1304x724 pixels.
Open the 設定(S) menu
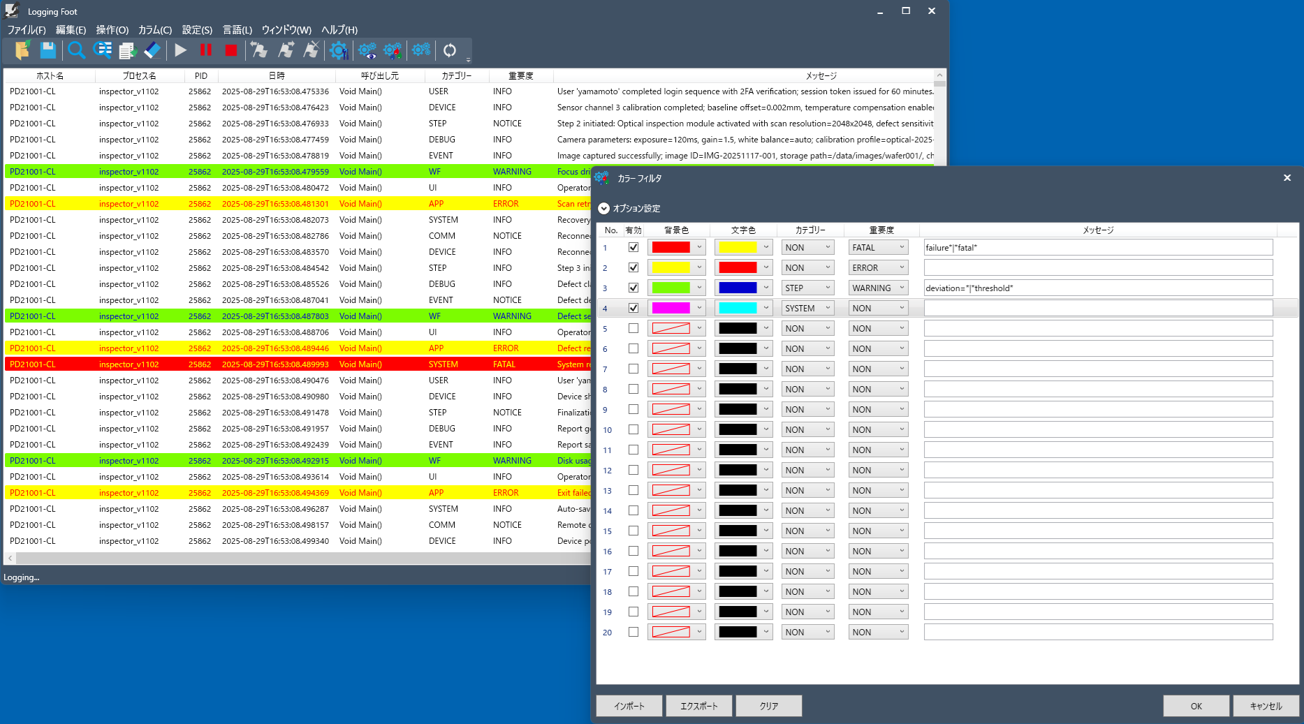click(197, 30)
